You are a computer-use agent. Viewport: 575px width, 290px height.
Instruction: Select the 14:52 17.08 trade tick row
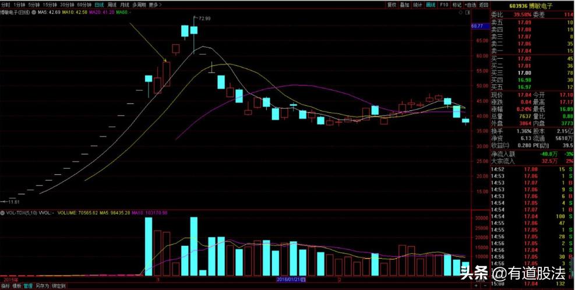pos(532,169)
